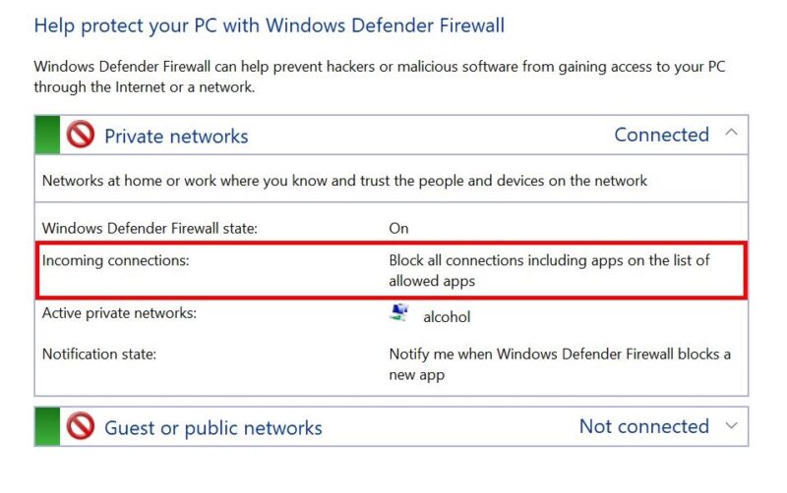This screenshot has height=493, width=787.
Task: Click the firewall state value On
Action: coord(398,228)
